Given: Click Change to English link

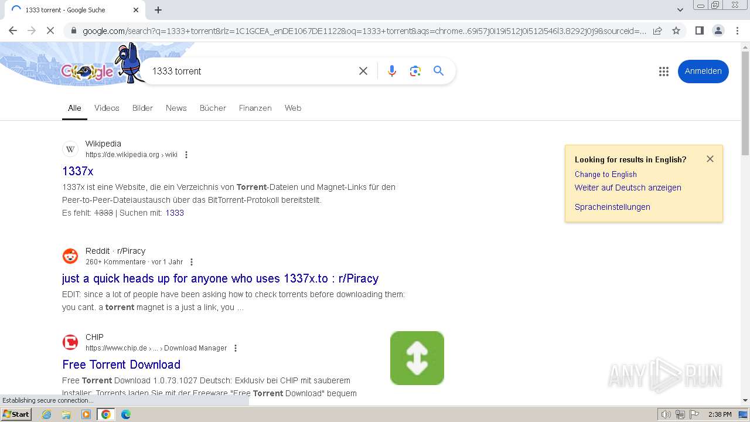Looking at the screenshot, I should [x=605, y=174].
